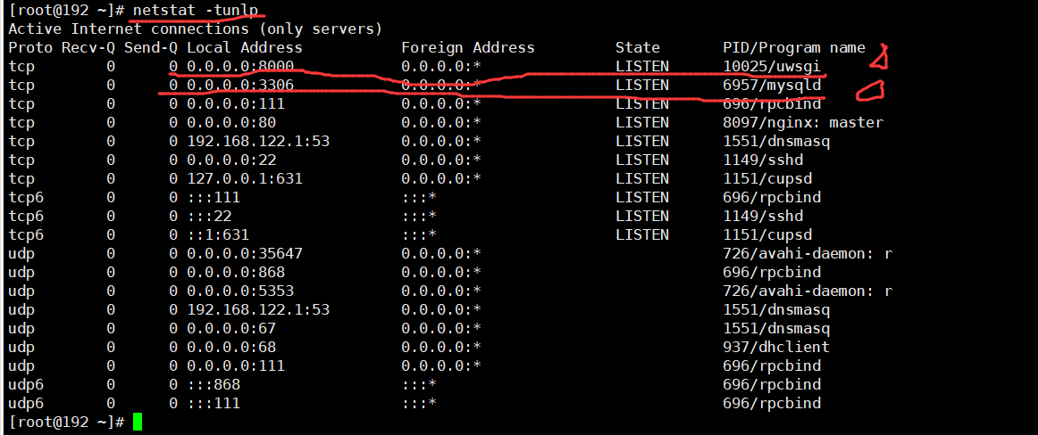
Task: Click rpcbind entry in the udp6 :::868 row
Action: (x=772, y=384)
